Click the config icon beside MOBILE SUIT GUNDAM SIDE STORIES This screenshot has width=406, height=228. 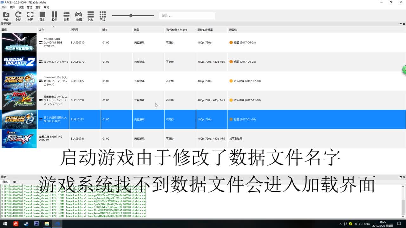[41, 42]
